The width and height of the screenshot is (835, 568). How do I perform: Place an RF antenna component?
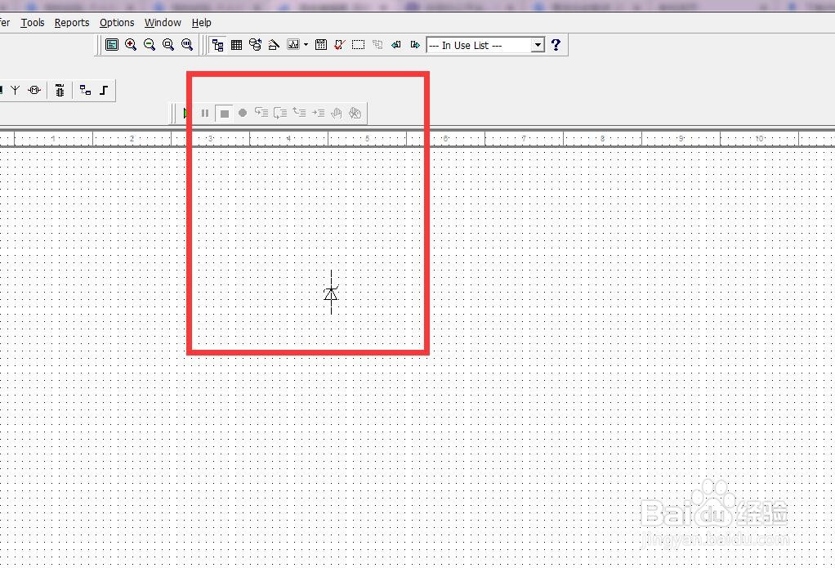point(16,90)
